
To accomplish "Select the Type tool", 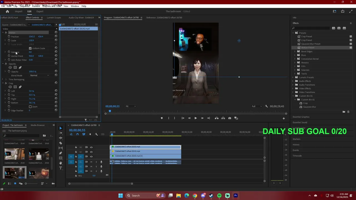I will point(61,168).
